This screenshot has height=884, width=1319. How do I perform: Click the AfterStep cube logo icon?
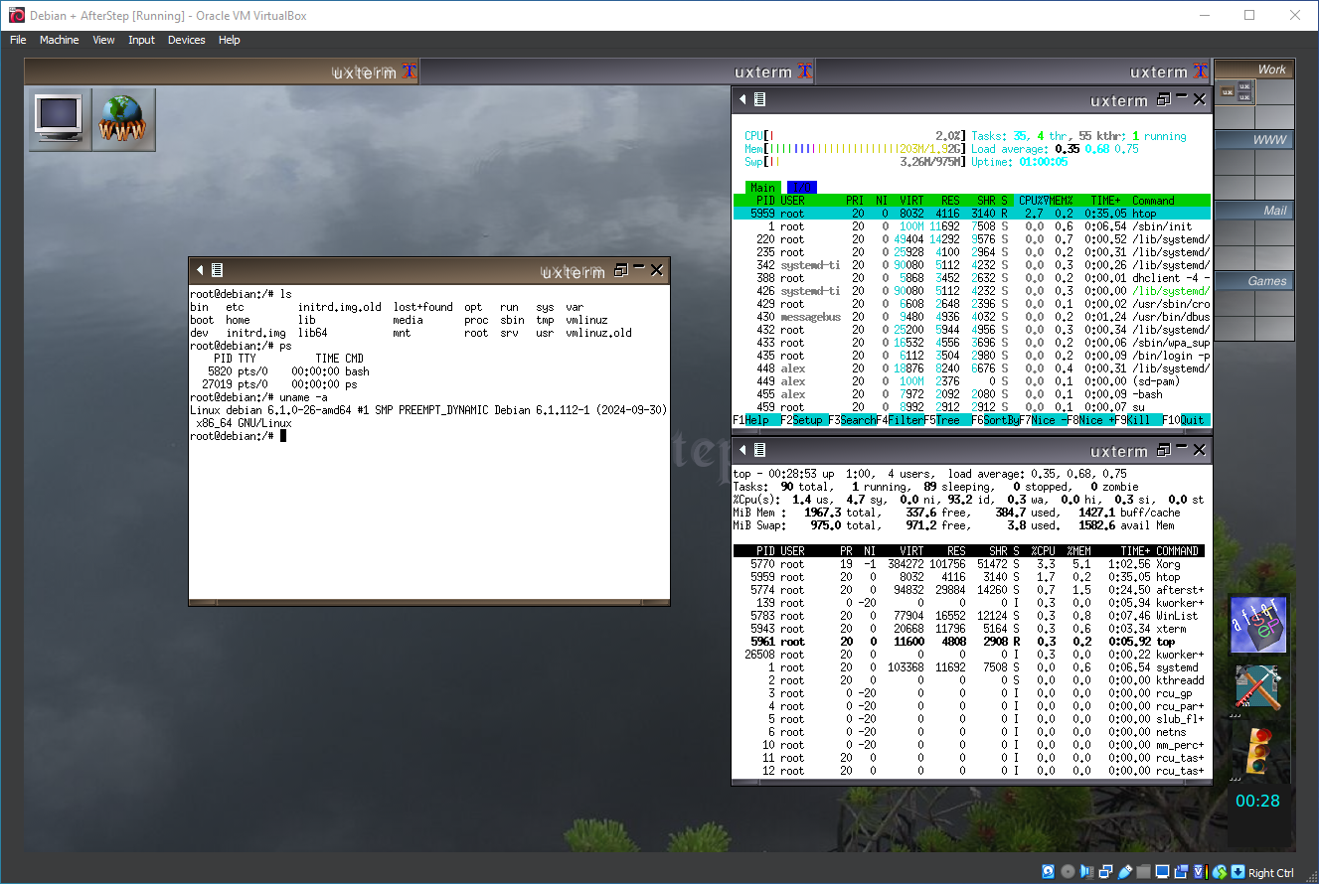(x=1258, y=625)
